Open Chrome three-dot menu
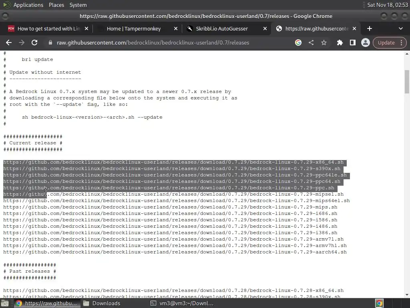The height and width of the screenshot is (308, 410). tap(401, 43)
